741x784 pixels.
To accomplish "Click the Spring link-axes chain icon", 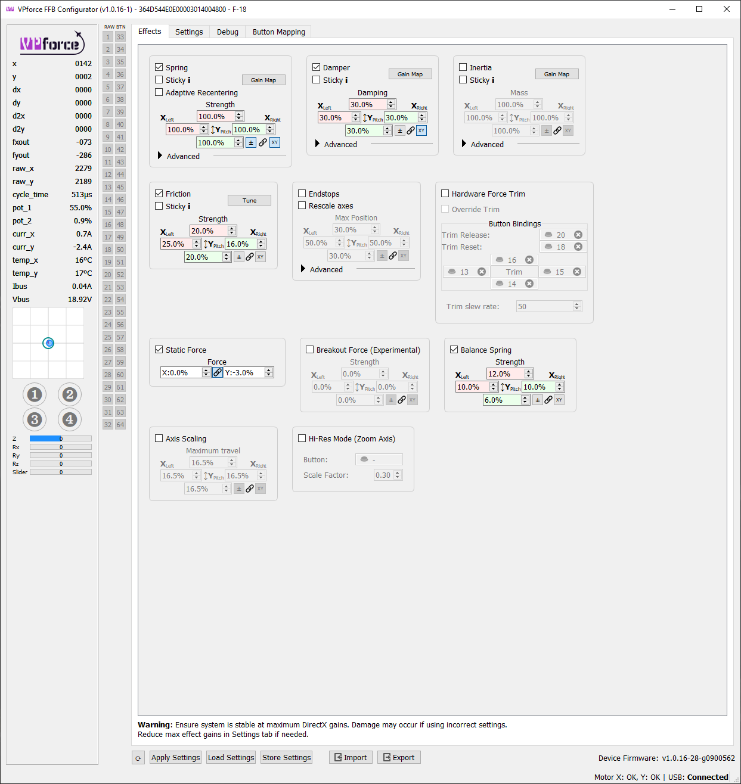I will coord(263,142).
